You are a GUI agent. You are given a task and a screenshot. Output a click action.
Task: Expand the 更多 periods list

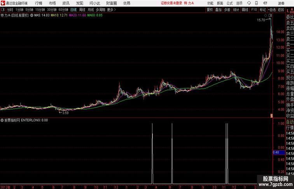click(111, 10)
